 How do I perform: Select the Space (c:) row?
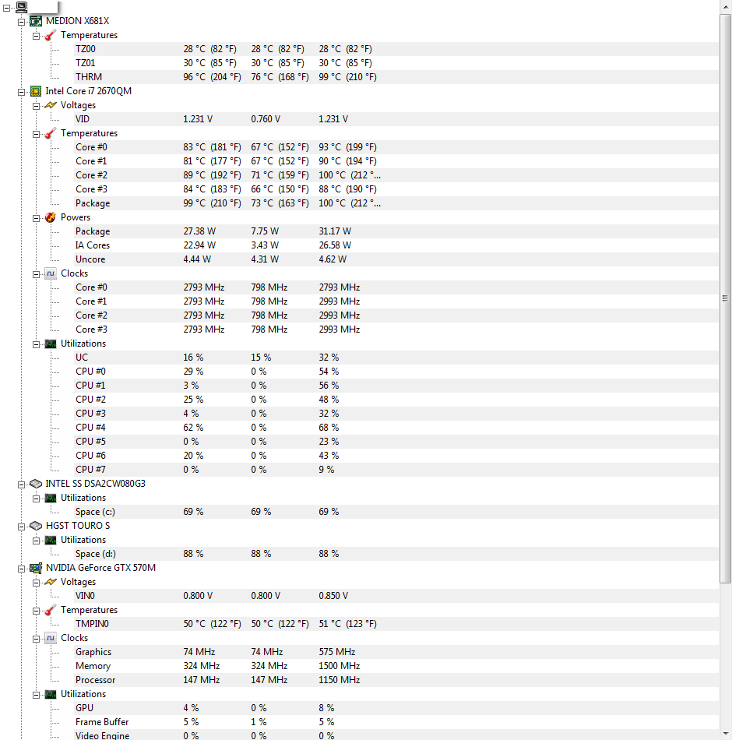point(396,512)
